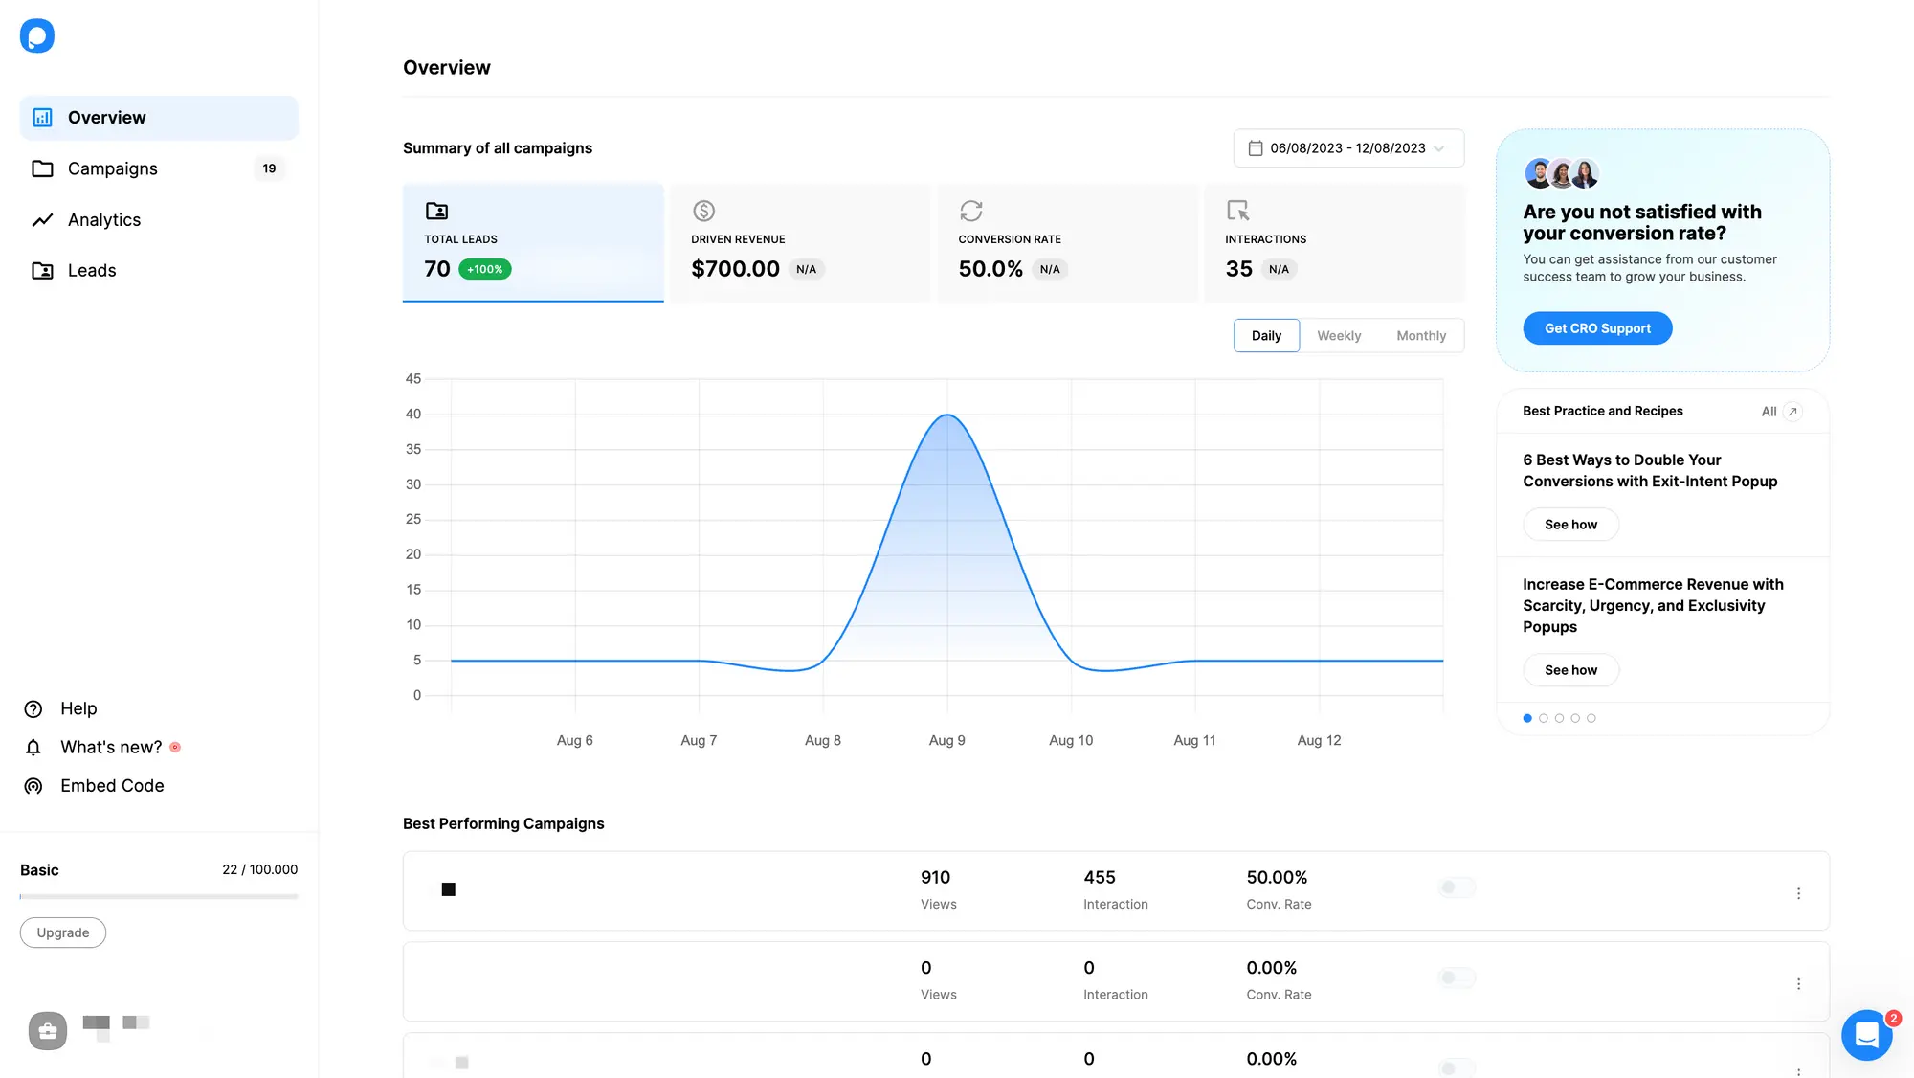The width and height of the screenshot is (1914, 1078).
Task: Toggle the first campaign status switch
Action: [1457, 887]
